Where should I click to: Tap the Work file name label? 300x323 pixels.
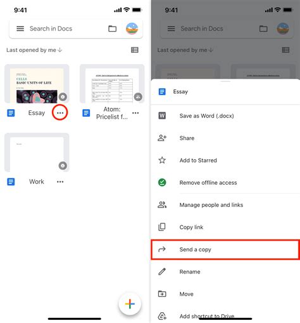[x=37, y=181]
